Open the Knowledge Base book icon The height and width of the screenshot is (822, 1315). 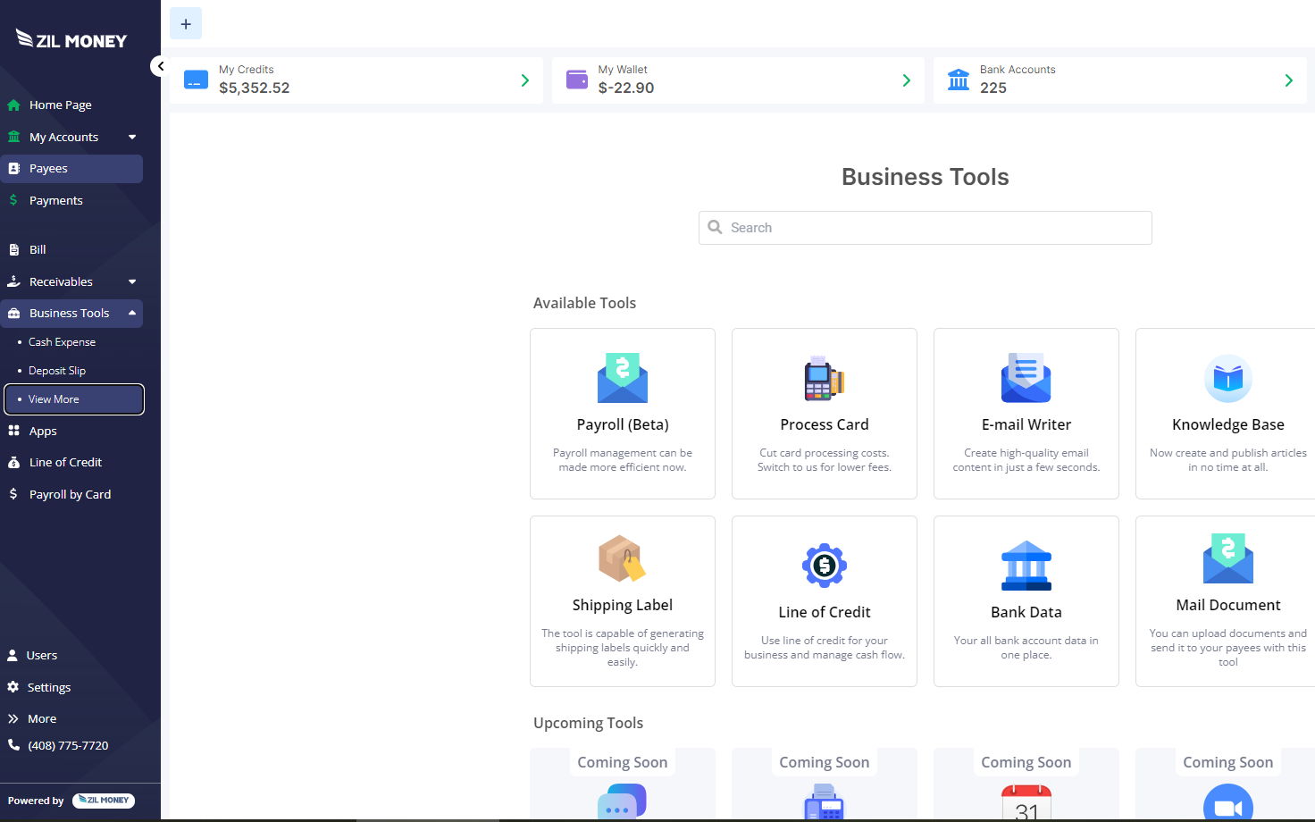(1227, 379)
